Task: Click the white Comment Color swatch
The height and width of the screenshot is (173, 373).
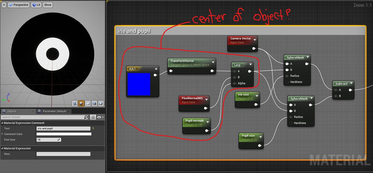Action: [64, 134]
